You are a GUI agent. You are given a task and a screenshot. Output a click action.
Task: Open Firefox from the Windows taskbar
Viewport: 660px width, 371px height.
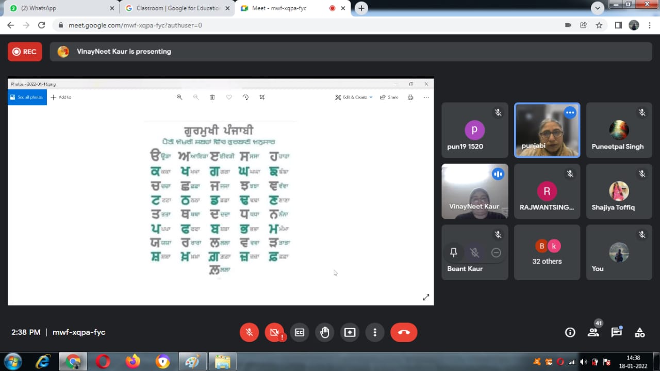(x=133, y=361)
